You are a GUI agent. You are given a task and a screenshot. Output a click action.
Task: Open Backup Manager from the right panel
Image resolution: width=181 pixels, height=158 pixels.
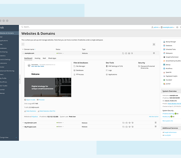point(171,42)
